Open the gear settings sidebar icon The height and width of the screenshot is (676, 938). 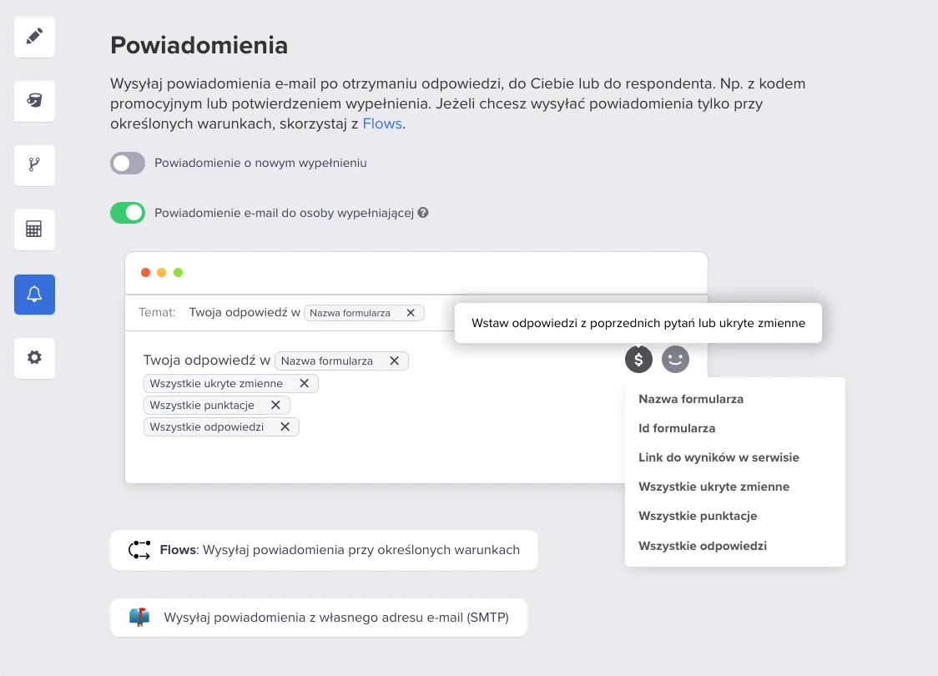[35, 358]
